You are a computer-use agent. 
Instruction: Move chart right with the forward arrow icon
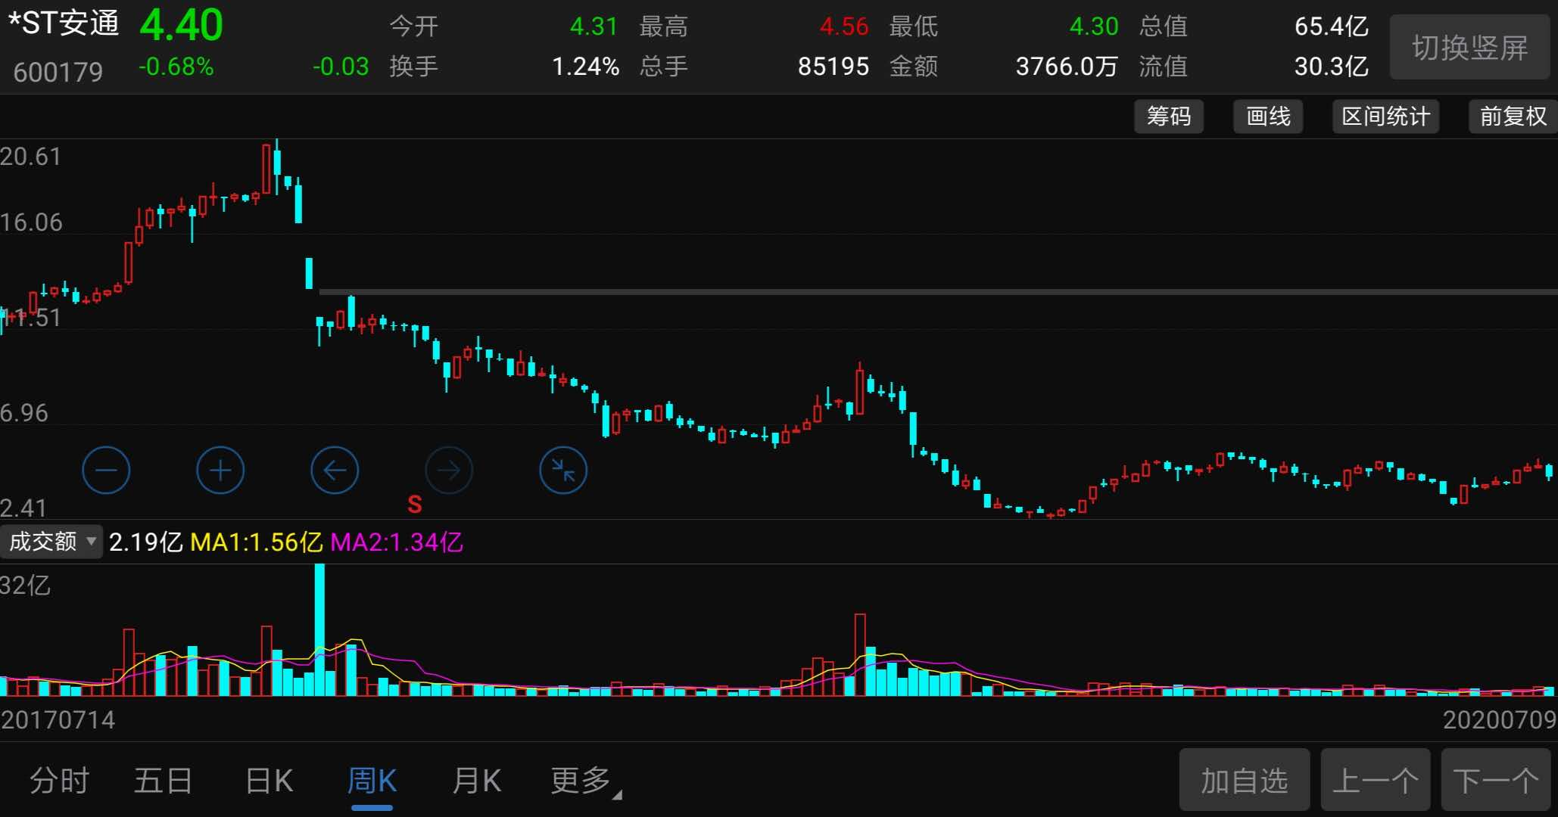[449, 470]
